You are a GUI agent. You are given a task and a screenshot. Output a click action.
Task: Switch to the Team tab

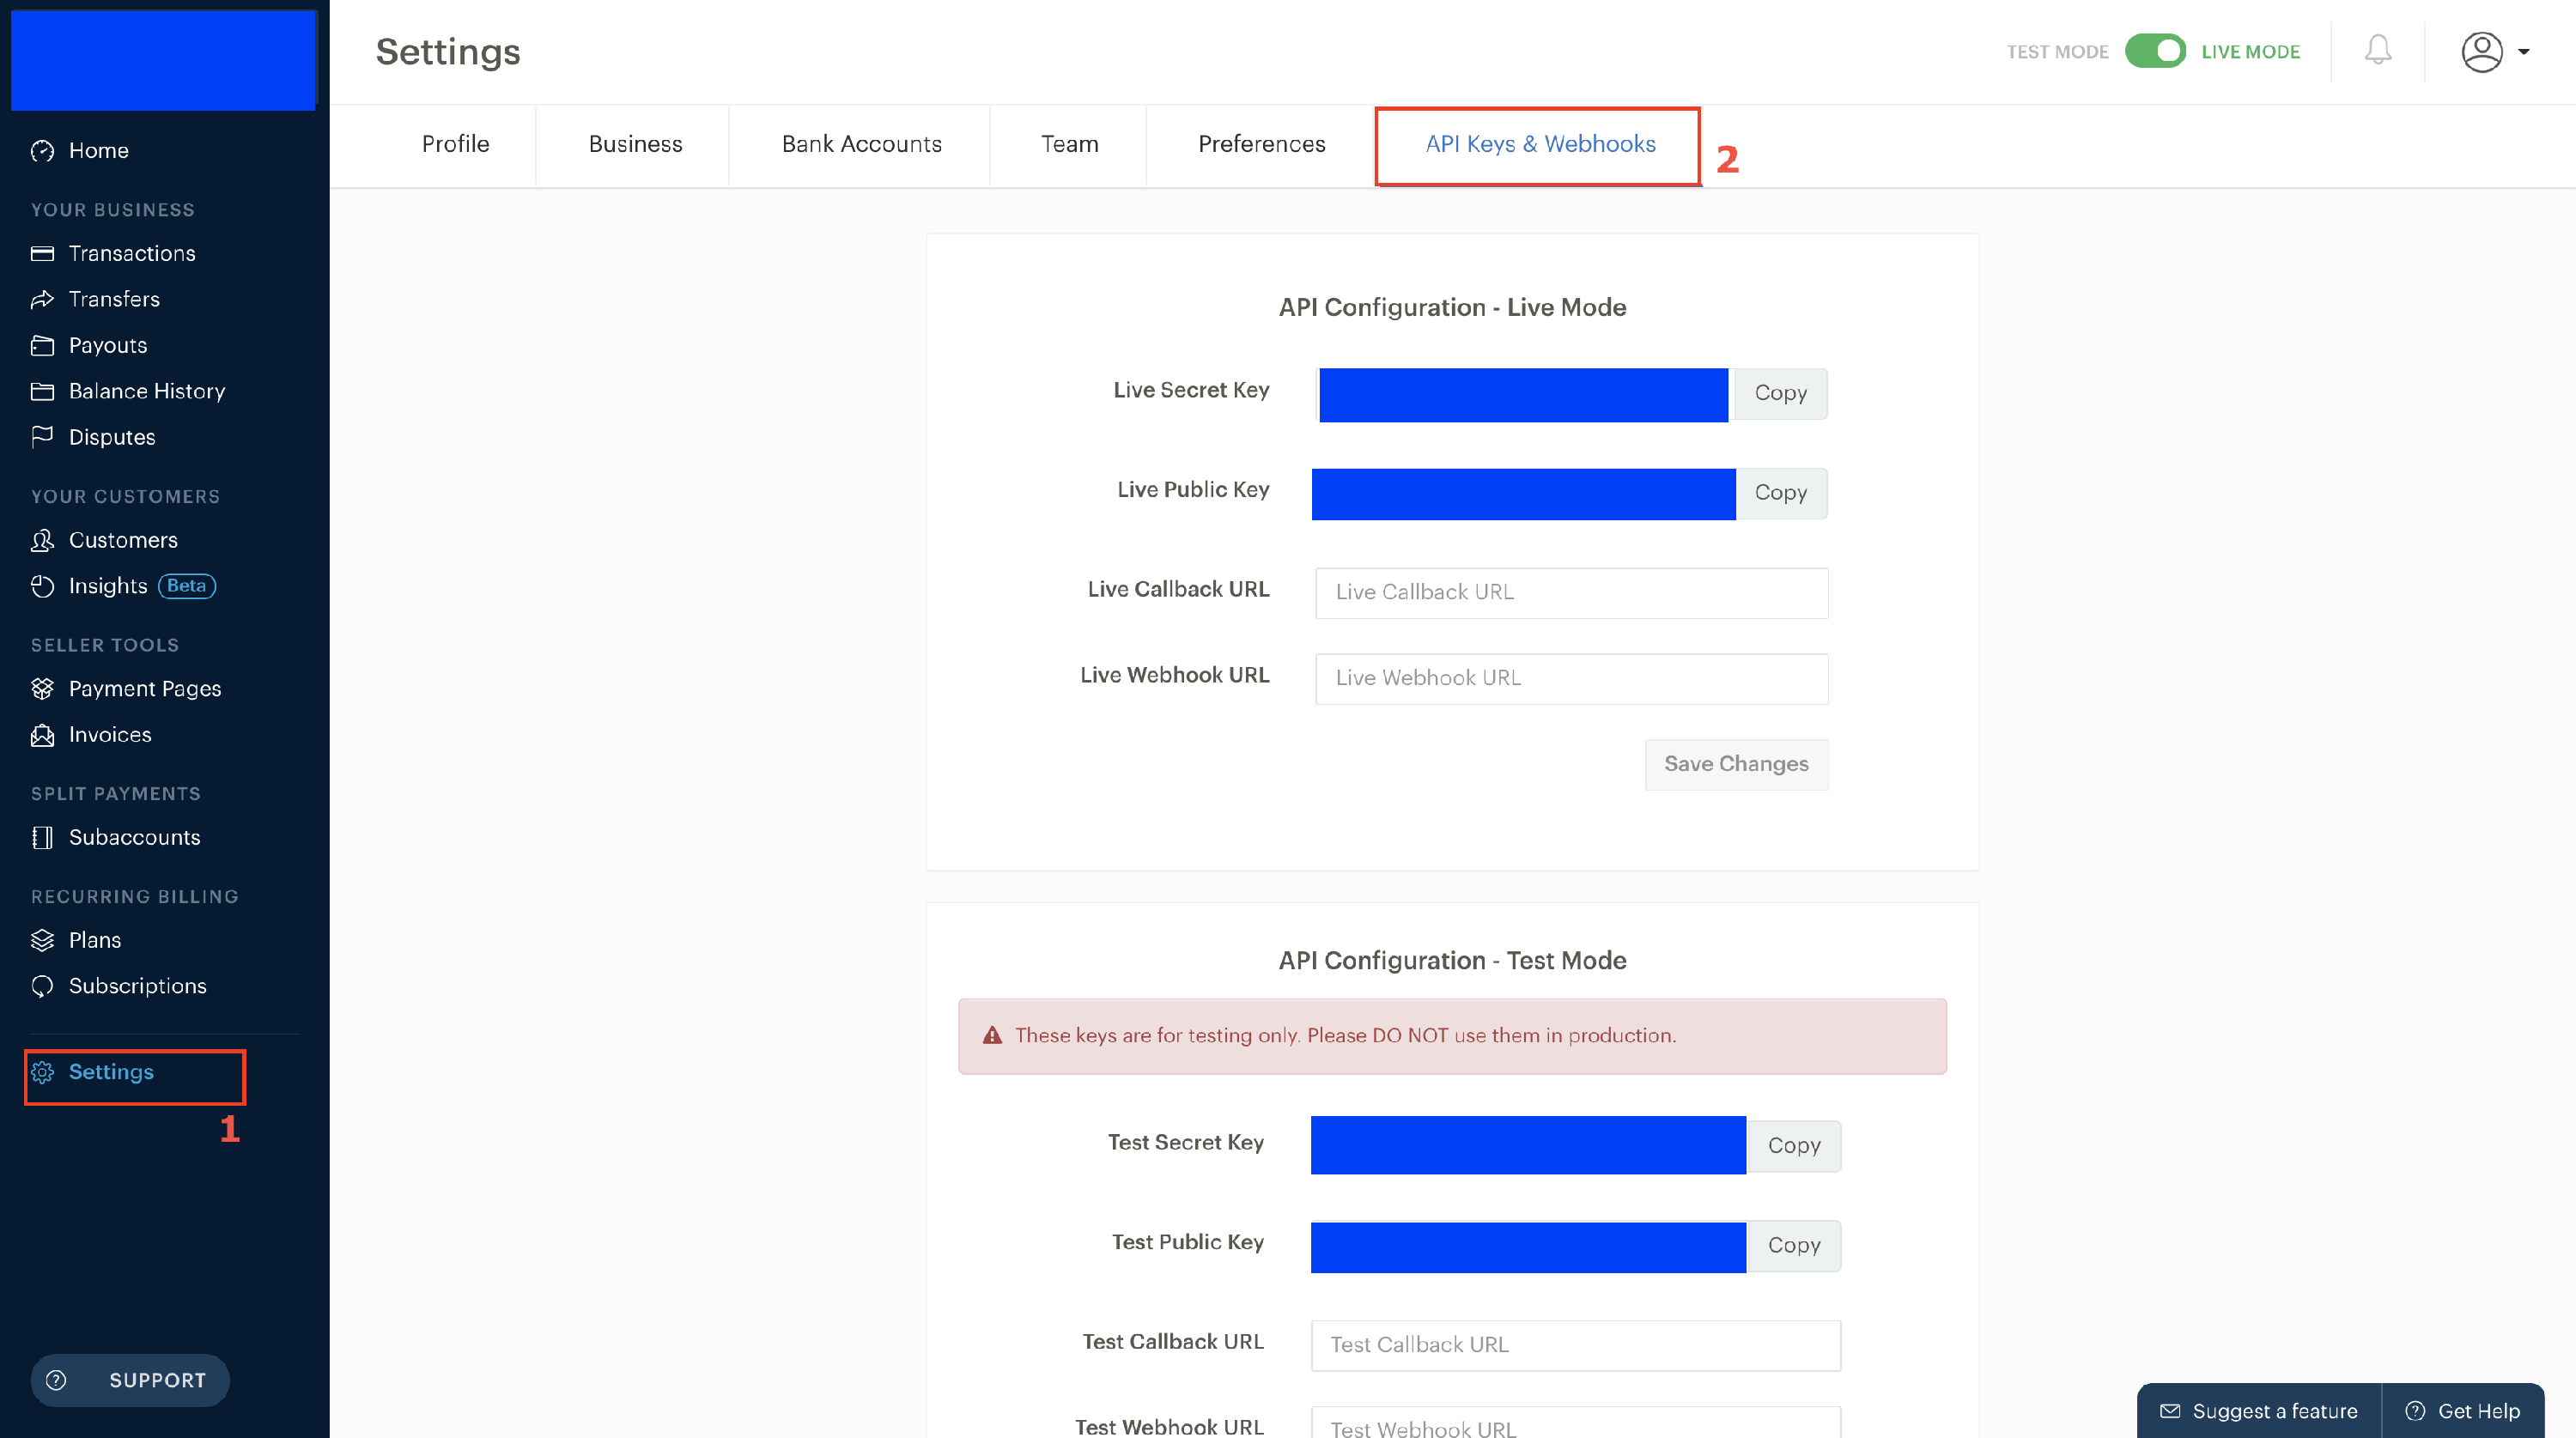[x=1070, y=145]
